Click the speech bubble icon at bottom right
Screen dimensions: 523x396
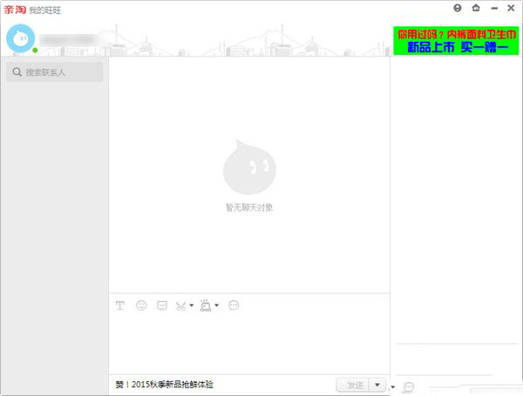tap(409, 387)
